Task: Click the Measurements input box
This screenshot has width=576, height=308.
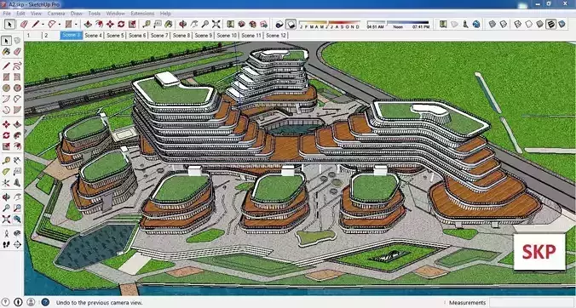Action: click(x=532, y=303)
